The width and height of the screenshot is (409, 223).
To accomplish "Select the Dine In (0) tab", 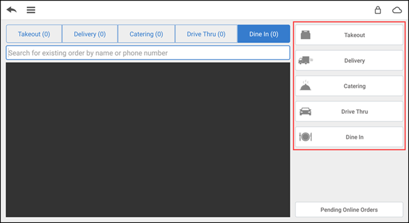I will point(264,34).
